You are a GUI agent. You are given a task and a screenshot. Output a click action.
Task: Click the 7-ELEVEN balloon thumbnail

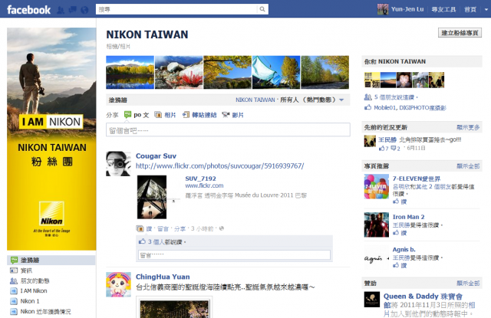tap(377, 187)
